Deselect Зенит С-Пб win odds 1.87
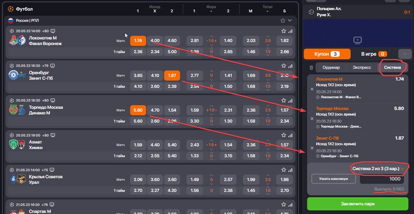 pos(172,76)
